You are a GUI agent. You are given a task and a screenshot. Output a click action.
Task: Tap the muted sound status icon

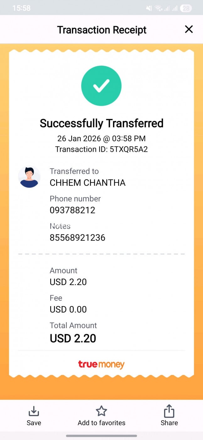(149, 8)
